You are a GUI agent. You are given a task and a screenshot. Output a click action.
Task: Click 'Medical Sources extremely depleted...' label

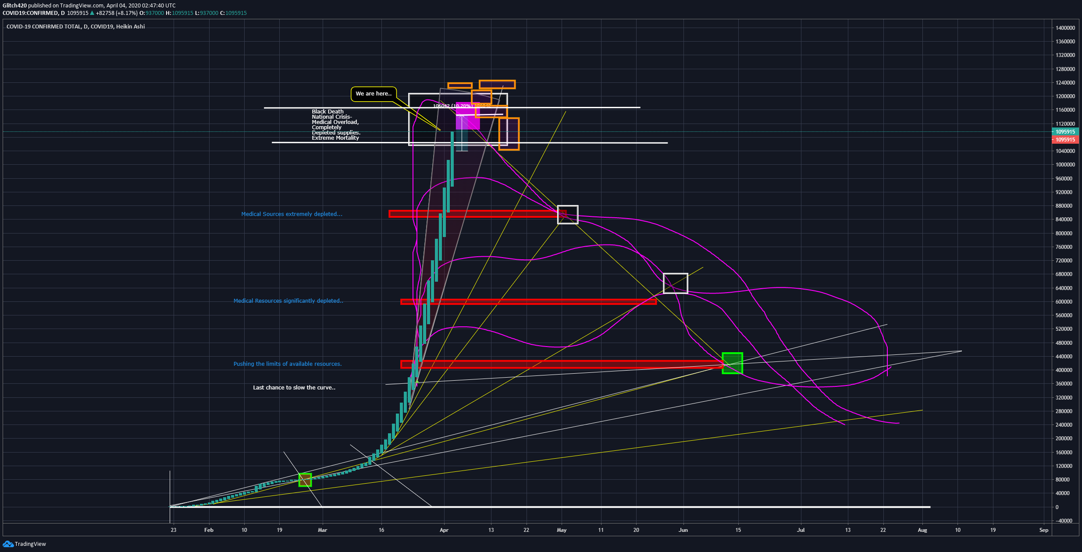tap(292, 214)
